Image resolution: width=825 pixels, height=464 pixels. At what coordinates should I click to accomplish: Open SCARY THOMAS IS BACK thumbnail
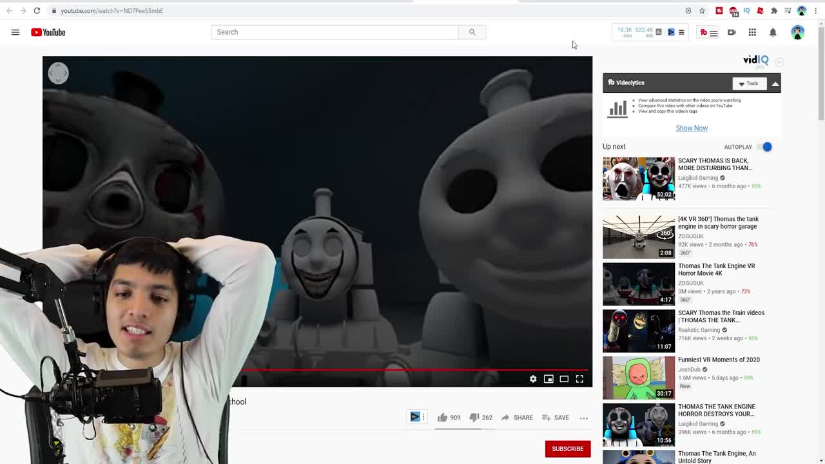639,179
